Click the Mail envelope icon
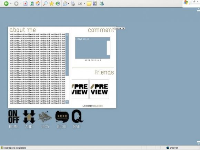This screenshot has width=200, height=150. [x=65, y=4]
